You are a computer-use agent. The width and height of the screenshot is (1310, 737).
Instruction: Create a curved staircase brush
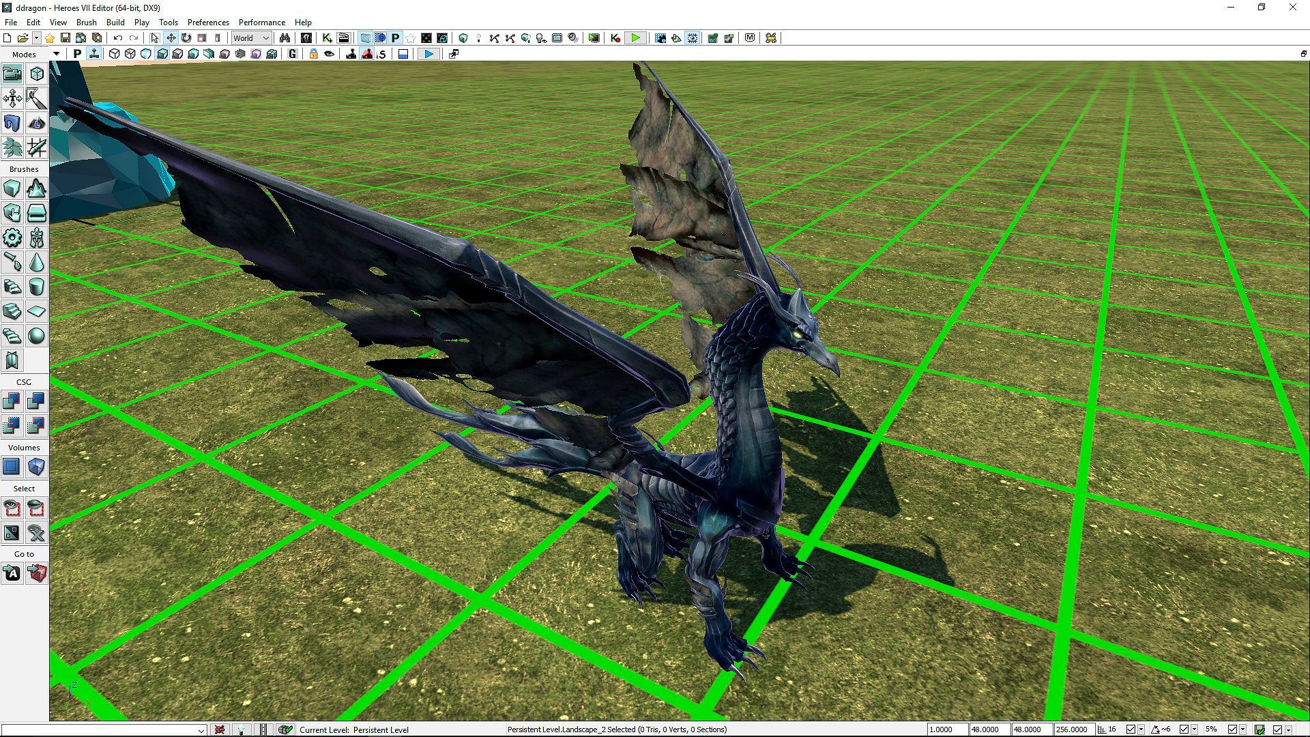pyautogui.click(x=12, y=287)
